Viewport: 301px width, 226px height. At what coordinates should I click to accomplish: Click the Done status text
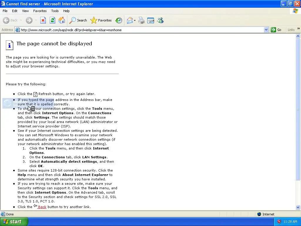[x=10, y=214]
